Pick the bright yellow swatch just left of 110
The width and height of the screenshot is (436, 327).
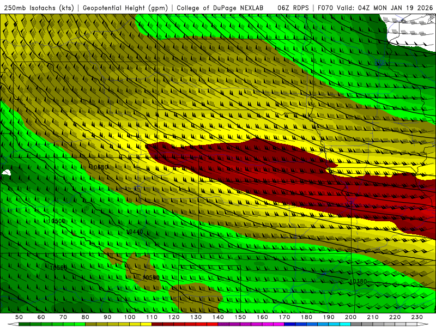(146, 324)
